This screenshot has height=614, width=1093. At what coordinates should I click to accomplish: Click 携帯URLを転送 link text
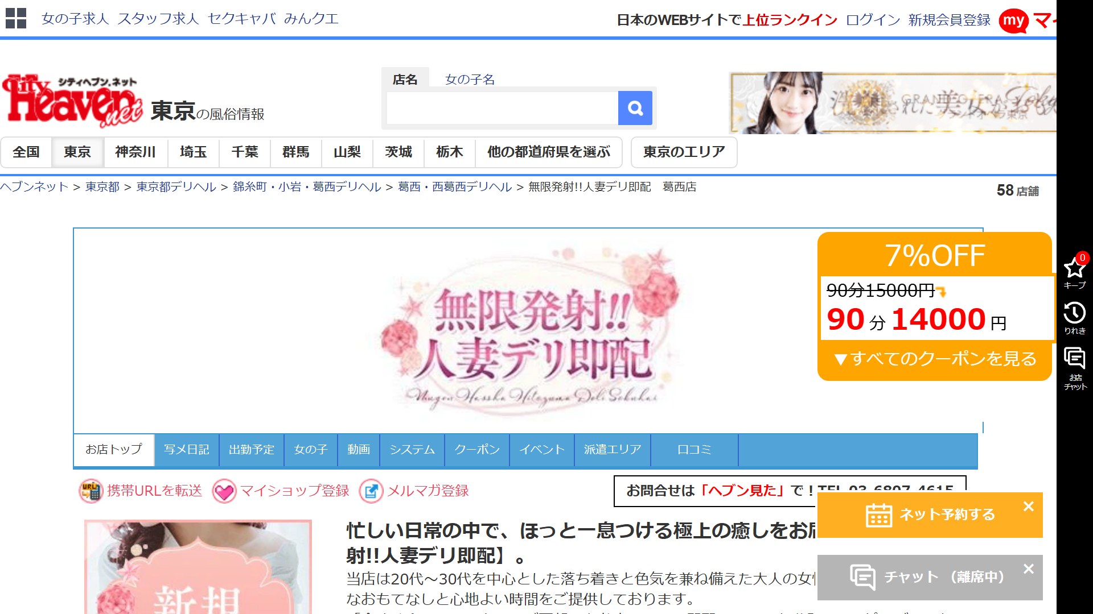(154, 491)
